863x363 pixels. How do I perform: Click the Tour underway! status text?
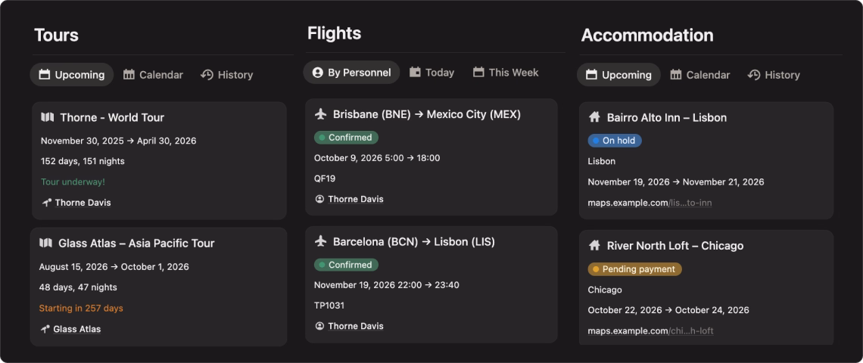[x=73, y=182]
